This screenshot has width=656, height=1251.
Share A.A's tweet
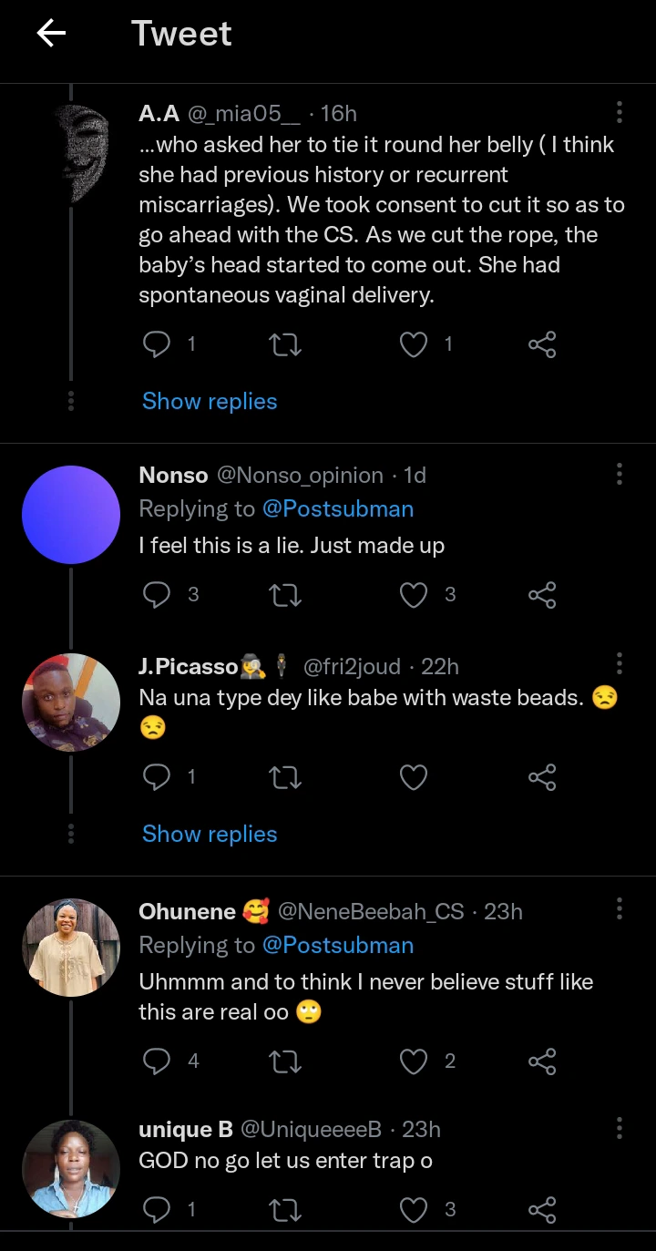[x=541, y=344]
